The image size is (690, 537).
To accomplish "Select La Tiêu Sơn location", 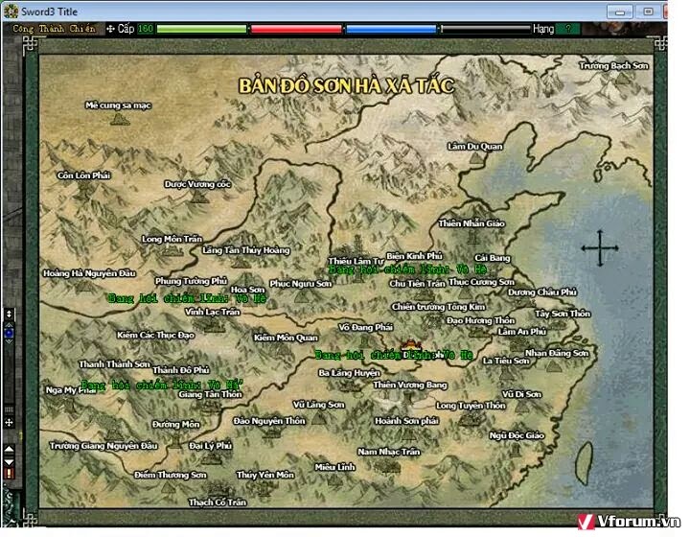I will (x=506, y=361).
